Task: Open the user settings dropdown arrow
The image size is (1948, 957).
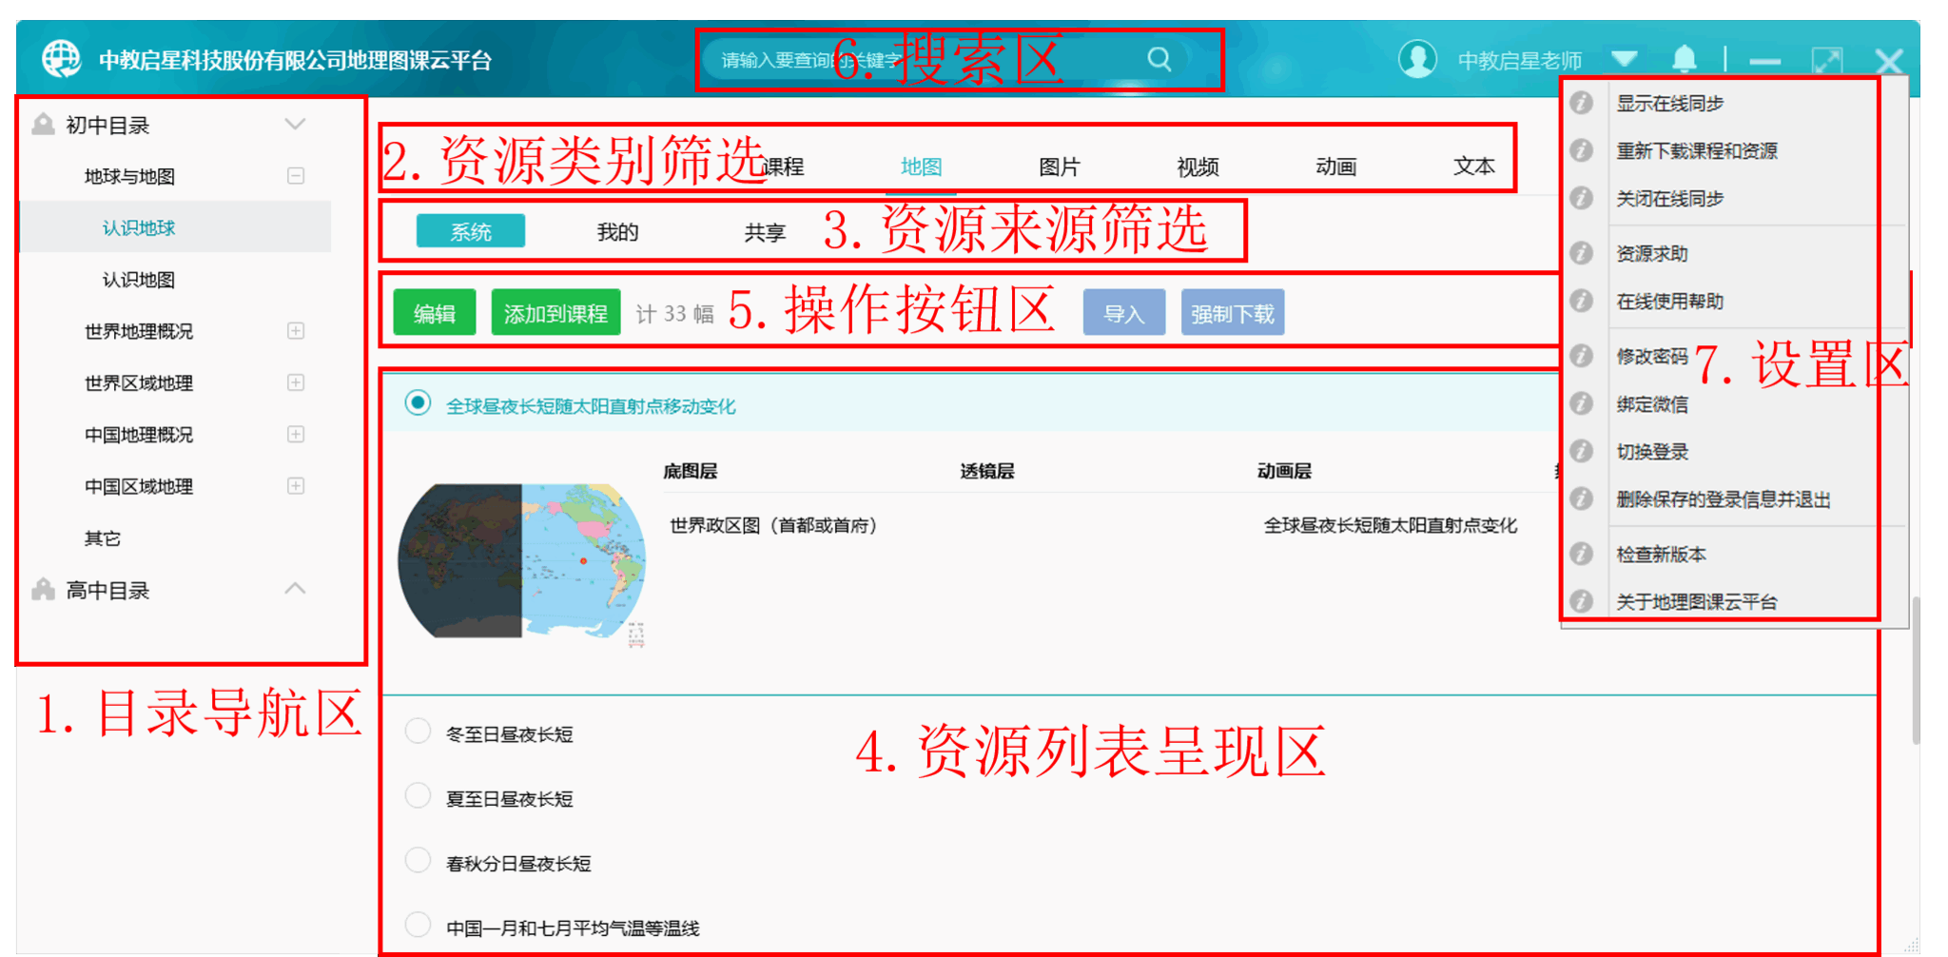Action: pyautogui.click(x=1625, y=59)
